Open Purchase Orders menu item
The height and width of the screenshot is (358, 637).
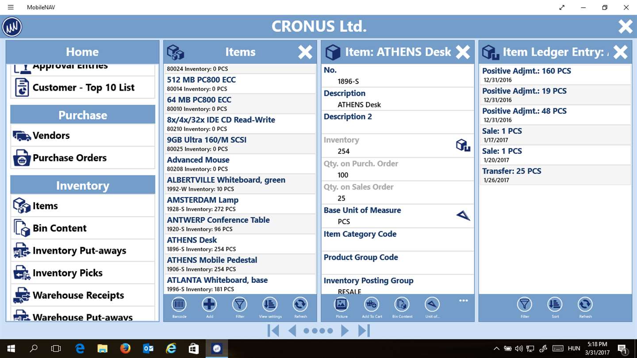coord(83,158)
